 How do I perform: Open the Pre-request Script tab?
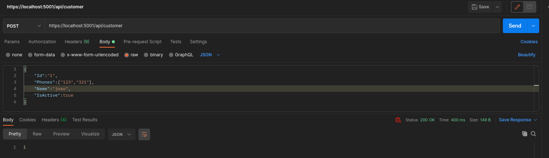pyautogui.click(x=142, y=42)
